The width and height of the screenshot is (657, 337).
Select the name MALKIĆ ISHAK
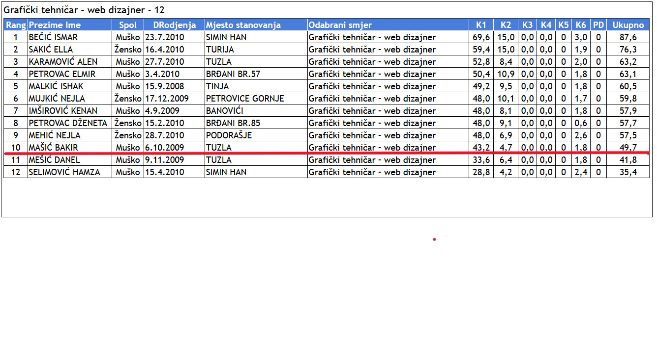(x=56, y=86)
